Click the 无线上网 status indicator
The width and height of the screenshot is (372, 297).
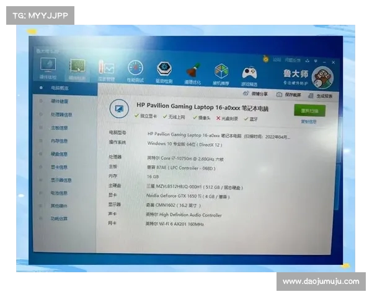pos(174,117)
